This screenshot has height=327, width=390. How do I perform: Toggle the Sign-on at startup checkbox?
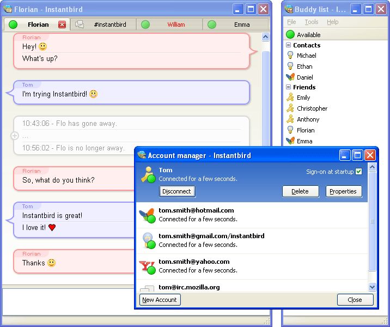click(358, 172)
